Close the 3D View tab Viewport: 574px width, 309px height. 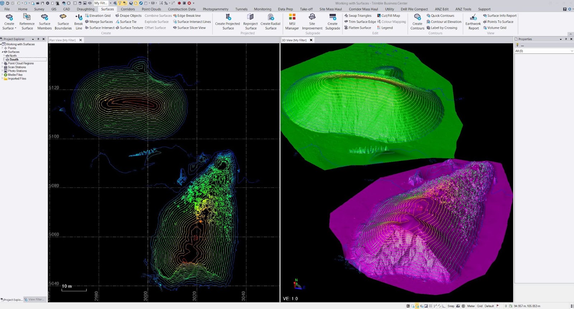tap(311, 40)
